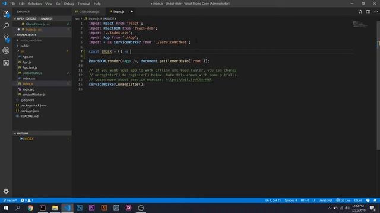Open the View menu
The height and width of the screenshot is (213, 380).
[49, 4]
